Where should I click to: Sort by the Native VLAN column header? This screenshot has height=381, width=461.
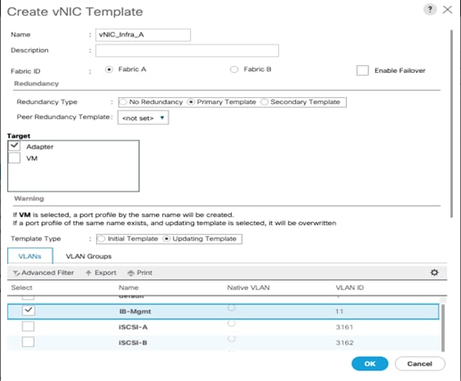tap(248, 288)
